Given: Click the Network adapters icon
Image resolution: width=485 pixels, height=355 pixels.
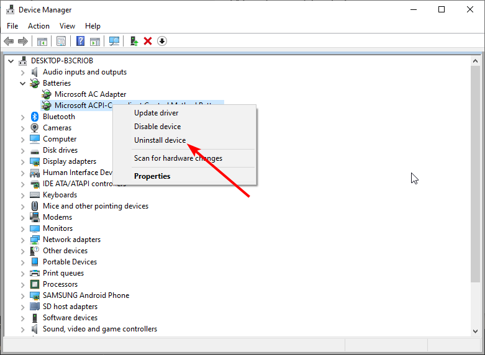Looking at the screenshot, I should [x=35, y=240].
